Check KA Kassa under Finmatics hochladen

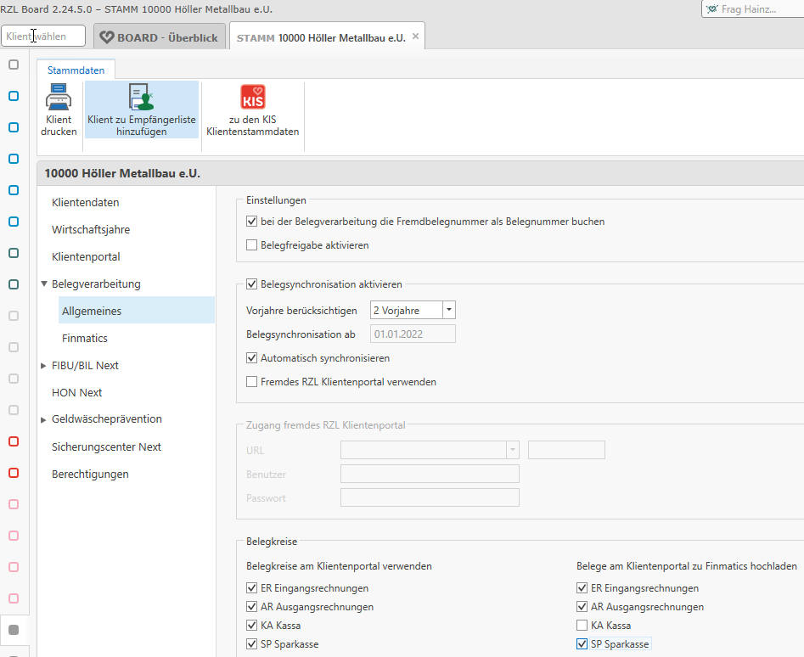click(x=581, y=625)
